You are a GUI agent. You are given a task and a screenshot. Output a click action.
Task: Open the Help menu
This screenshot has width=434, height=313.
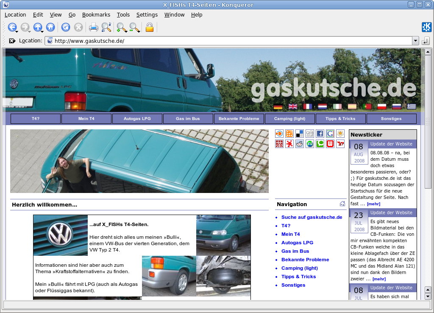tap(197, 15)
